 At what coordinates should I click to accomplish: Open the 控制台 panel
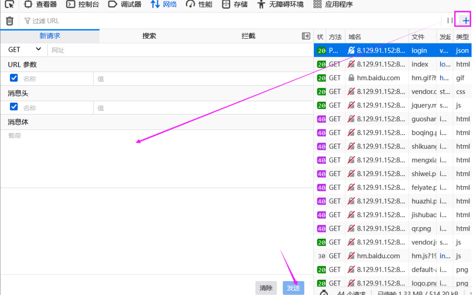[83, 5]
